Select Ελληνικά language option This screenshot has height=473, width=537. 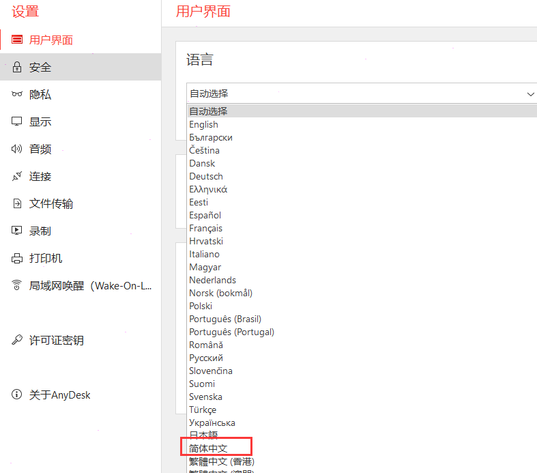(x=362, y=190)
